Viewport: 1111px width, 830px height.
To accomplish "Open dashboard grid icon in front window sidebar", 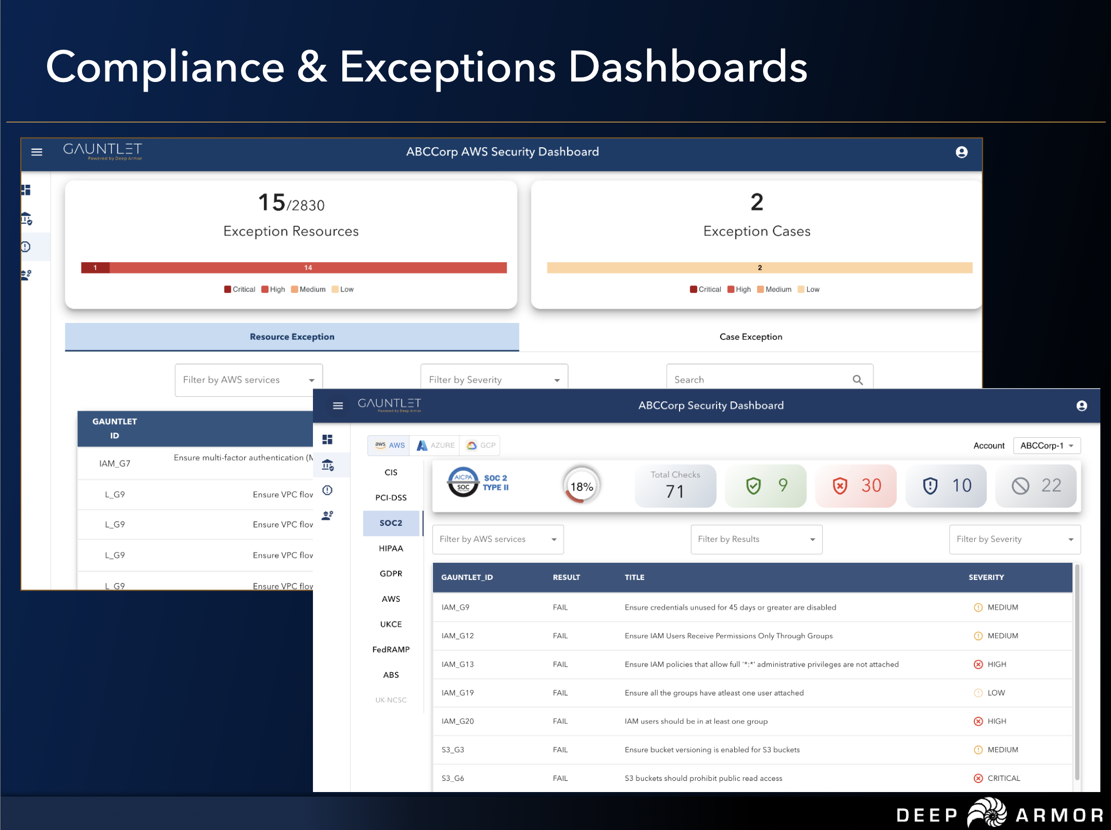I will (328, 439).
